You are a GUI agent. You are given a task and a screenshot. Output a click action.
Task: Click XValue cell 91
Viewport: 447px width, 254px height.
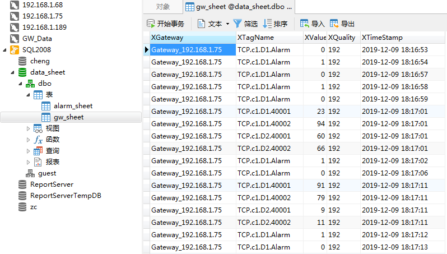[315, 186]
